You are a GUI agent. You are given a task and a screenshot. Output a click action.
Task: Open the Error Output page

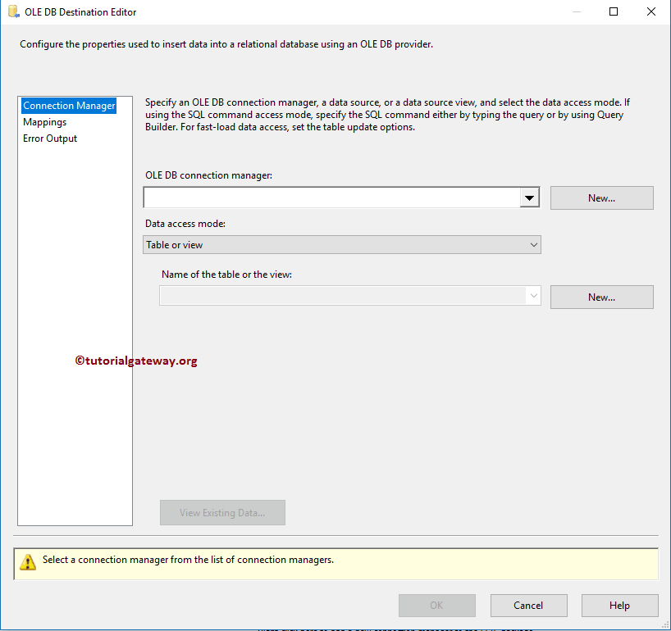point(50,138)
